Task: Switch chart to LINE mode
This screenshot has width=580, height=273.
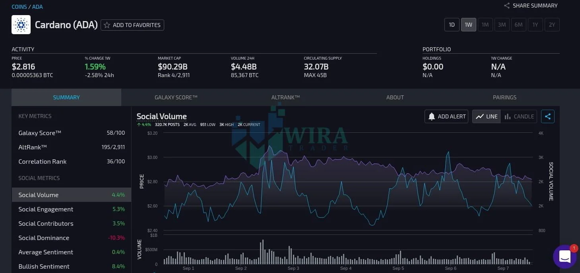Action: point(487,116)
